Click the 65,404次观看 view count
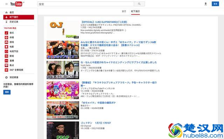Screen dimensions: 224x139 tap(97, 108)
